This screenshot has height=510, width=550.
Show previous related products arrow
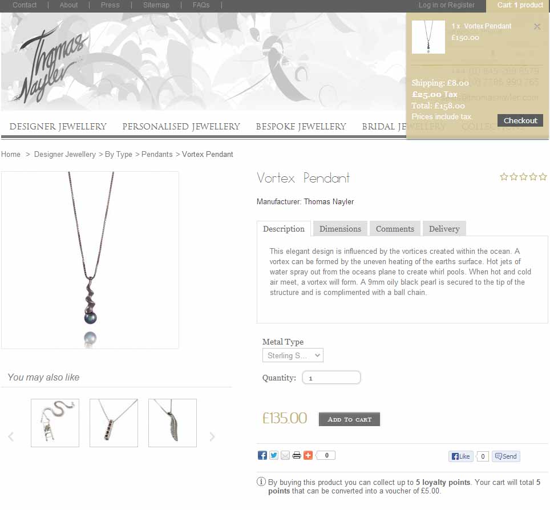click(x=11, y=436)
